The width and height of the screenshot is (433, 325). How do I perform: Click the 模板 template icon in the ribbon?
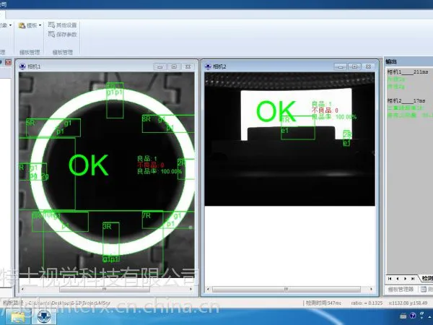pyautogui.click(x=22, y=25)
